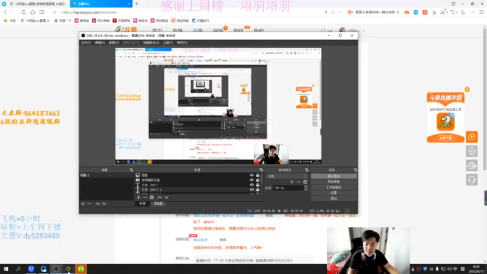The height and width of the screenshot is (274, 487).
Task: Toggle lock on 视频捕获设备 source
Action: 258,180
